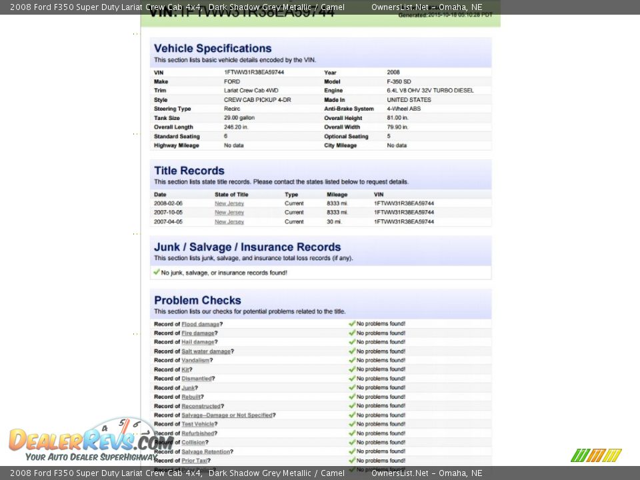This screenshot has height=480, width=640.
Task: Open the Reconstructed record link
Action: click(x=201, y=406)
